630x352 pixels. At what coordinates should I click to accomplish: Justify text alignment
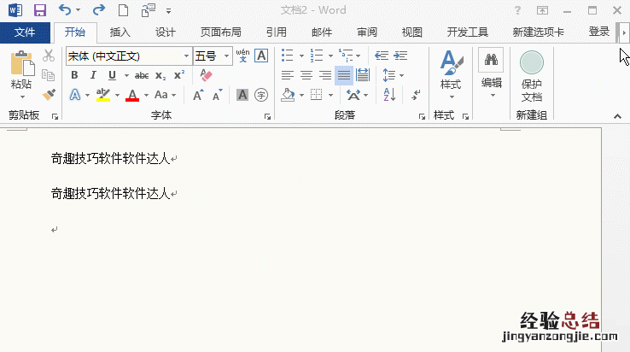point(344,75)
